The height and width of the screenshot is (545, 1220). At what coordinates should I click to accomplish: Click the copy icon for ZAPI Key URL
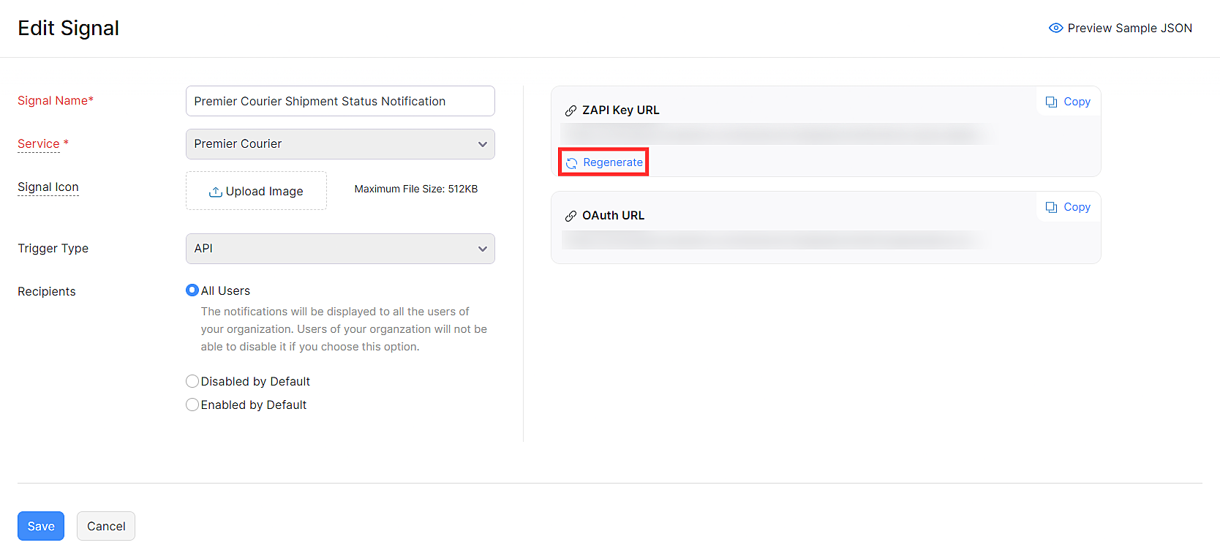[x=1051, y=102]
